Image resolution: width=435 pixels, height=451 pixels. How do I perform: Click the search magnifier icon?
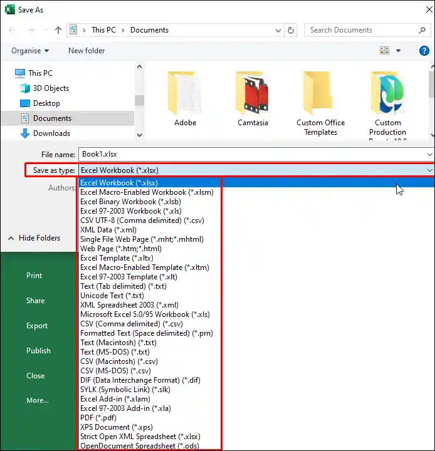pos(422,30)
